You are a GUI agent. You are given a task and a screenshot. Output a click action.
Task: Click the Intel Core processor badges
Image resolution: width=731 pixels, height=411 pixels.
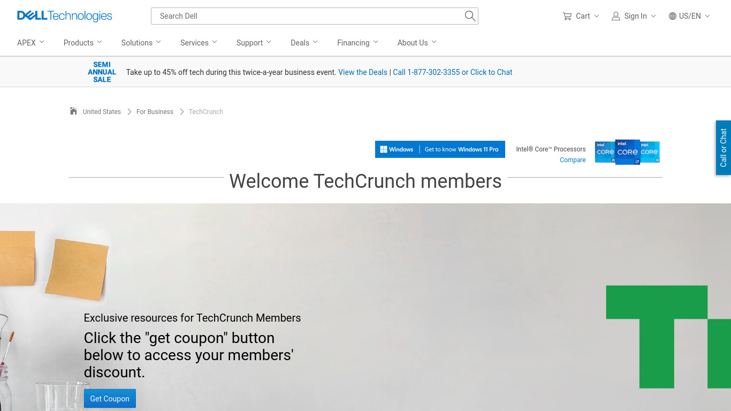(x=627, y=151)
